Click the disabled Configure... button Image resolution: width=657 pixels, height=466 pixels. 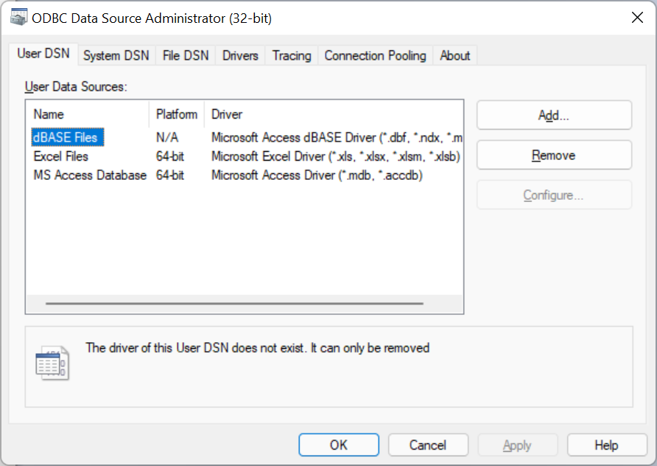(554, 195)
